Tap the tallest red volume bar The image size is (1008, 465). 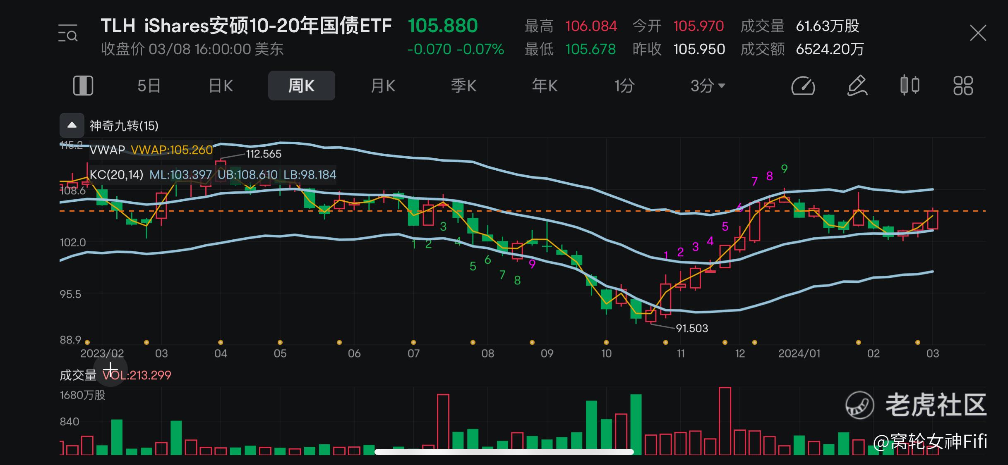click(725, 421)
